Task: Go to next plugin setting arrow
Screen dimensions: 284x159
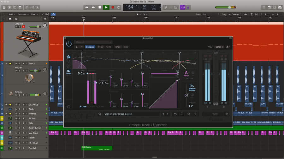Action: (81, 47)
